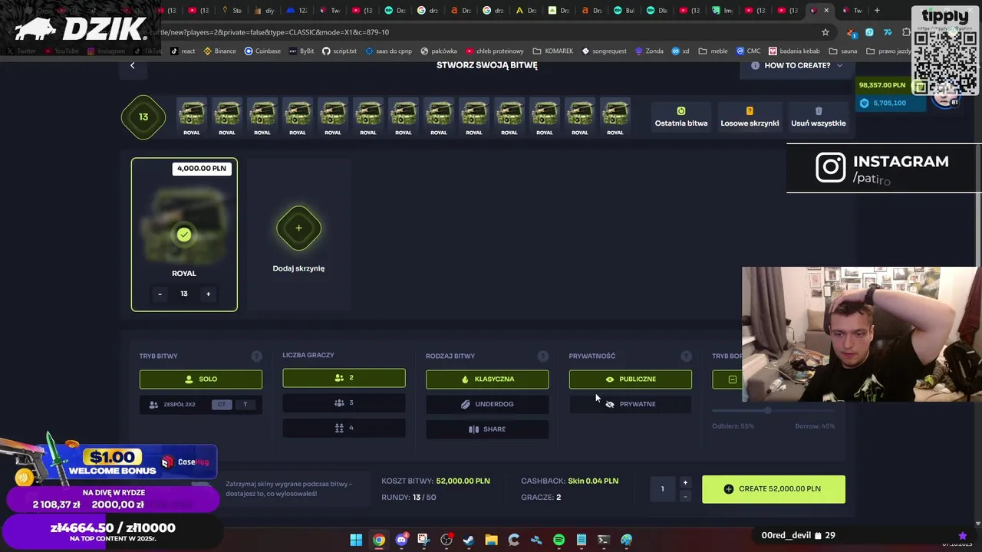Open Discord from the taskbar
Viewport: 982px width, 552px height.
tap(401, 540)
